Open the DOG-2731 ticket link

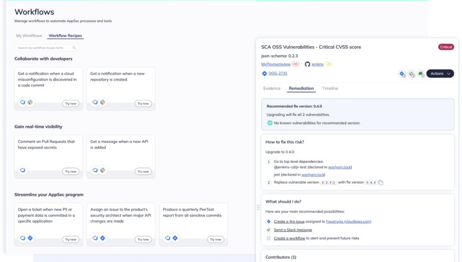278,74
